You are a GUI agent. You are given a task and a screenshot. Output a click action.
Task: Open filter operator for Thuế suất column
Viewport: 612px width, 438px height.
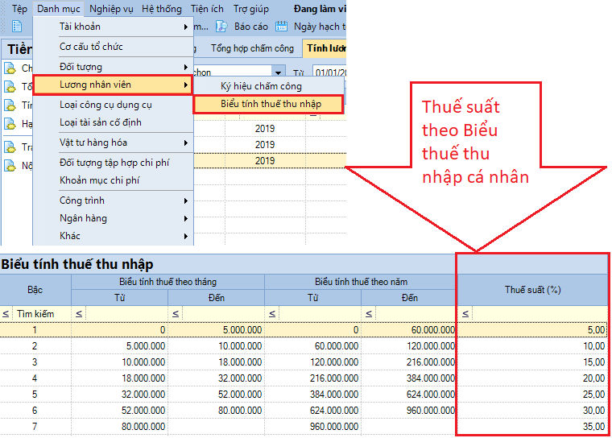[465, 314]
